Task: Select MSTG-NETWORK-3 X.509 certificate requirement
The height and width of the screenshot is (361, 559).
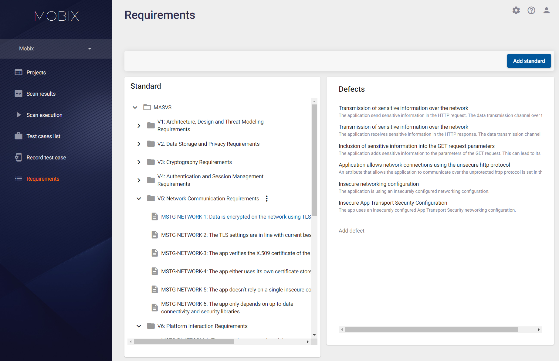Action: 235,253
